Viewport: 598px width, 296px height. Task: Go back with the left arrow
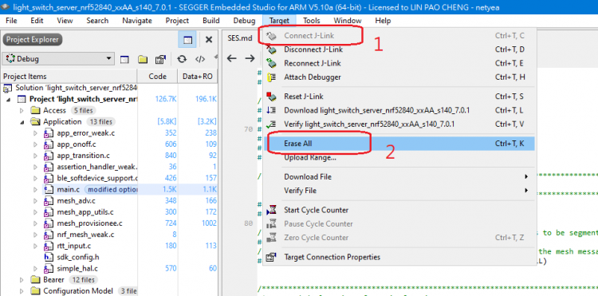point(232,58)
